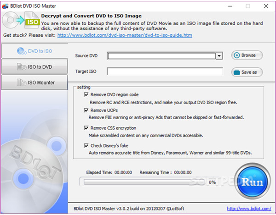Visit the http://www.bdlot.com/ footer link
The width and height of the screenshot is (276, 215).
(249, 209)
